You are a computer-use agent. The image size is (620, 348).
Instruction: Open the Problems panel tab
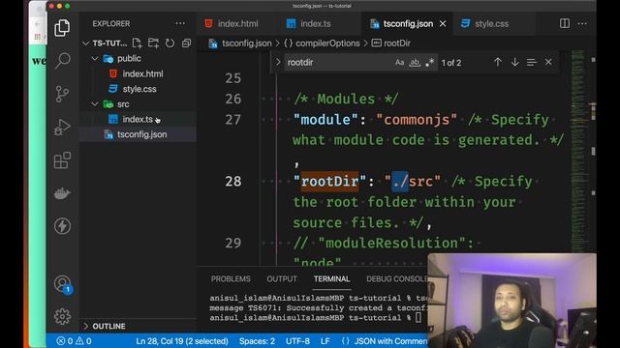point(231,279)
